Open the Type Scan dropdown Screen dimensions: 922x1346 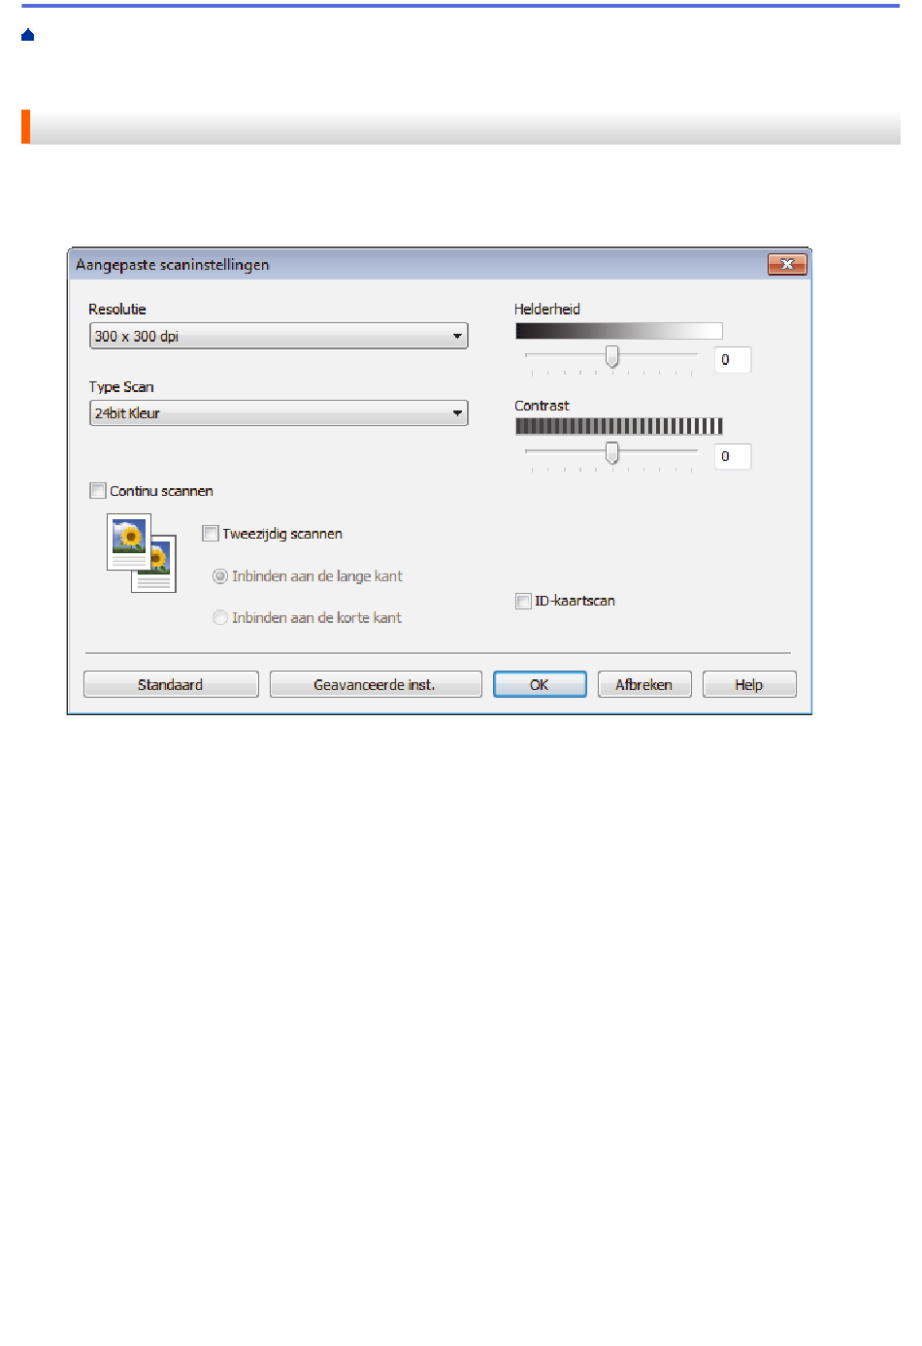pyautogui.click(x=279, y=413)
